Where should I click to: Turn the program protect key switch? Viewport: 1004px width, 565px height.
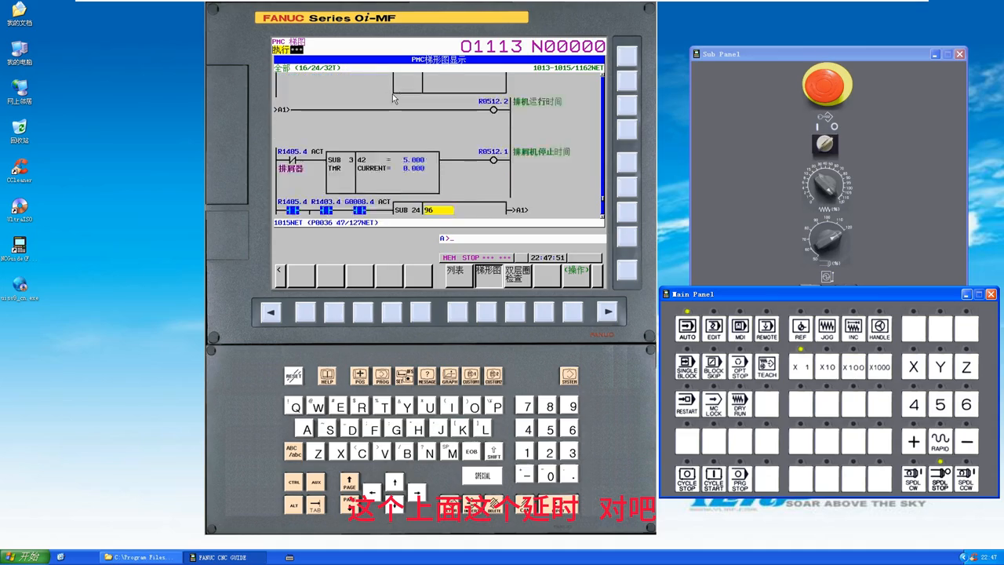[824, 144]
